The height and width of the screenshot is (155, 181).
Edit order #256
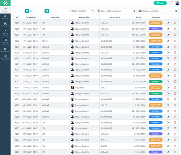tap(168, 23)
